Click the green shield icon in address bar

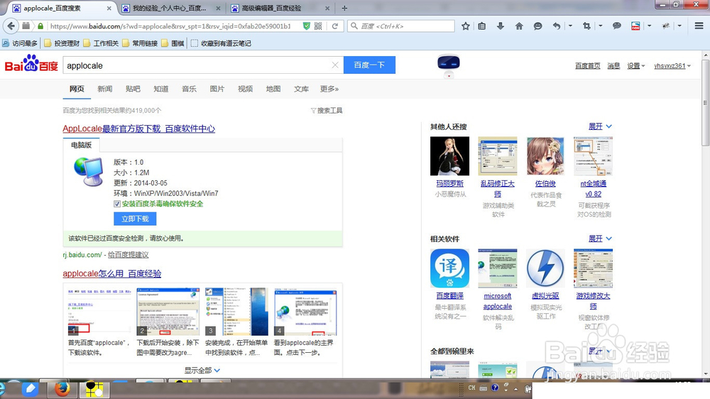307,26
